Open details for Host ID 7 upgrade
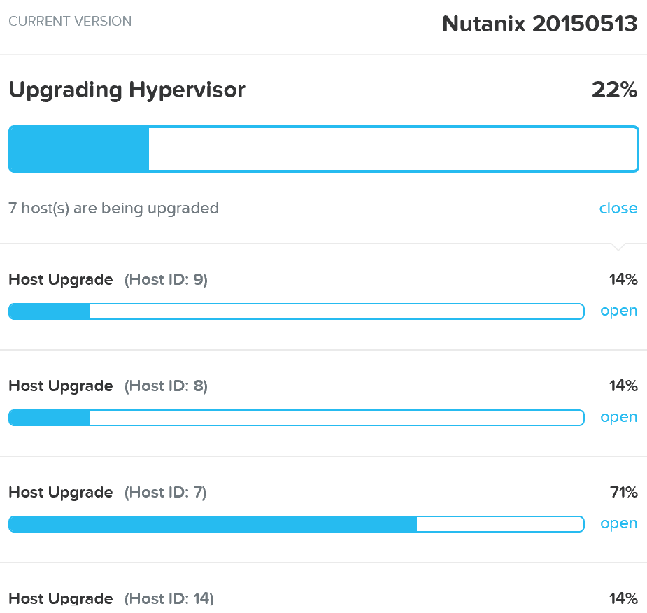Image resolution: width=647 pixels, height=613 pixels. pyautogui.click(x=618, y=523)
